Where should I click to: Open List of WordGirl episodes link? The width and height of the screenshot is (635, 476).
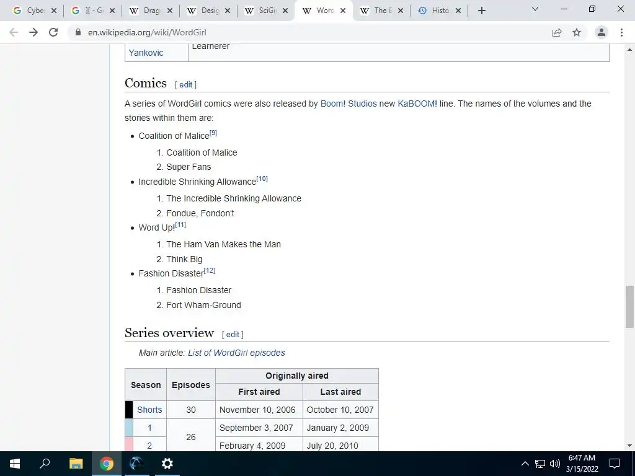236,353
